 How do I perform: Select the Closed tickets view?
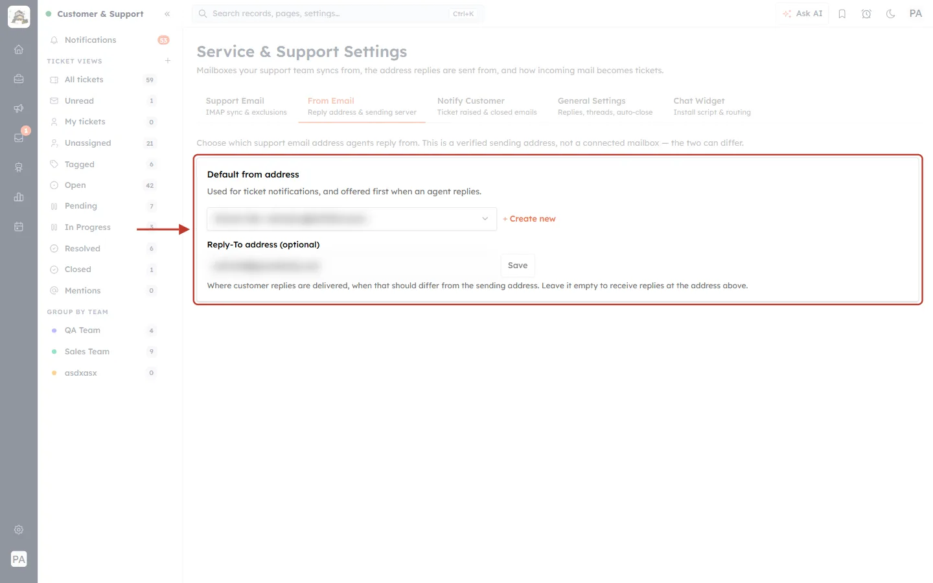pyautogui.click(x=102, y=269)
